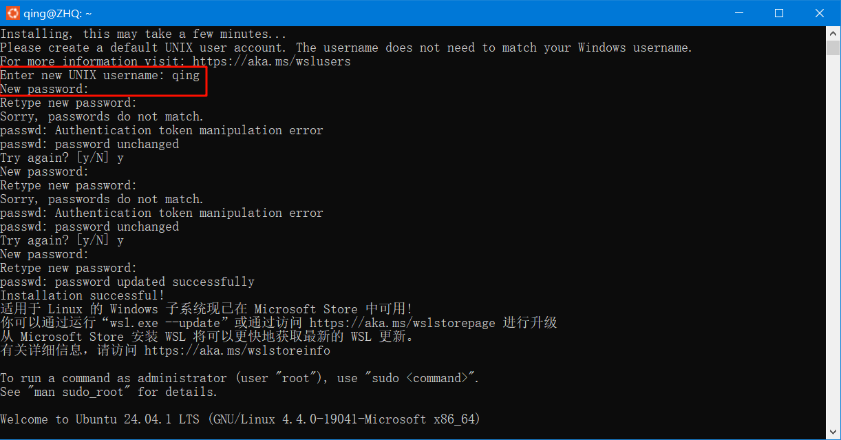Click the 'Sorry, passwords do not match' message
The width and height of the screenshot is (841, 440).
pos(102,116)
